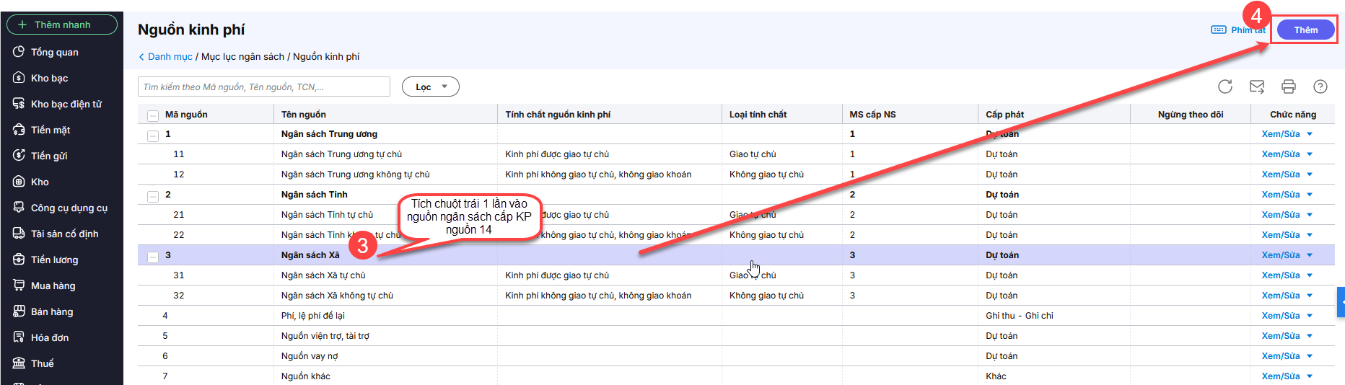Expand Xem/Sửa dropdown arrow for Nguồn khác

(x=1310, y=376)
